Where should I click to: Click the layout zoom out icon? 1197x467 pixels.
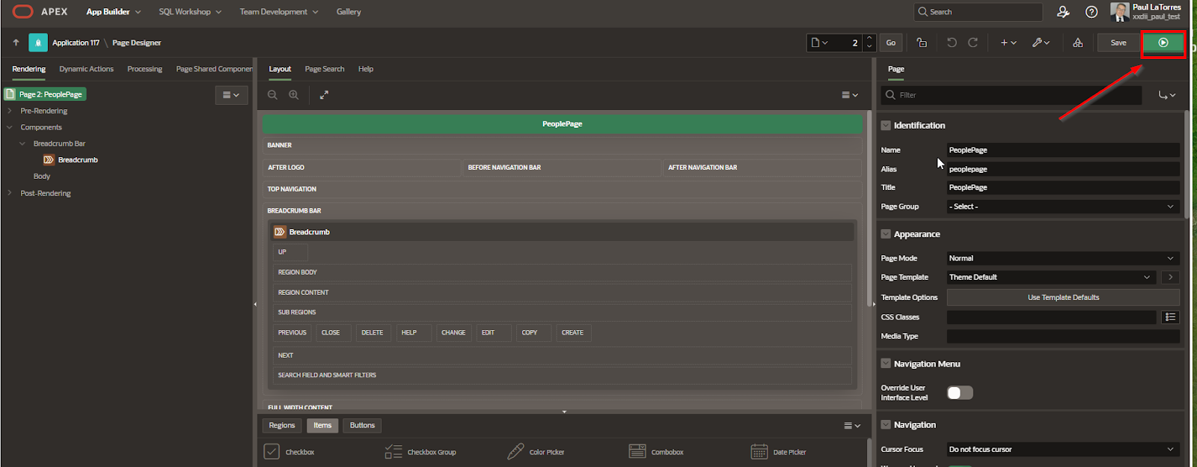click(272, 95)
